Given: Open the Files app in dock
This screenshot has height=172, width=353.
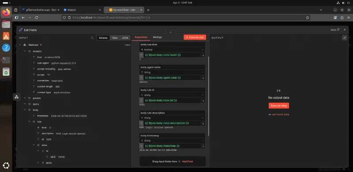Looking at the screenshot, I should (x=6, y=24).
